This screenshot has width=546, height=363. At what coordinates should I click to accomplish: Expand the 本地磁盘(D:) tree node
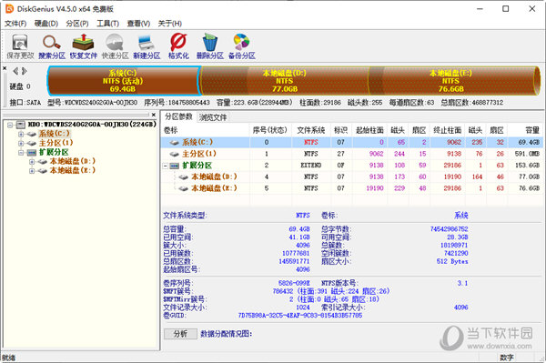[32, 162]
